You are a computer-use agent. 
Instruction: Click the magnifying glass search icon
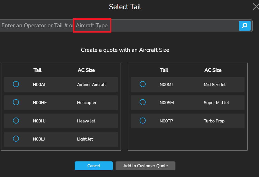(245, 26)
